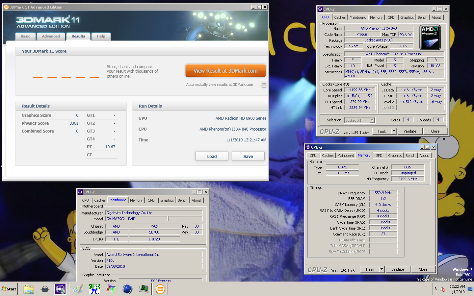Switch to the Basic tab in 3DMark
The image size is (474, 296).
(x=25, y=37)
